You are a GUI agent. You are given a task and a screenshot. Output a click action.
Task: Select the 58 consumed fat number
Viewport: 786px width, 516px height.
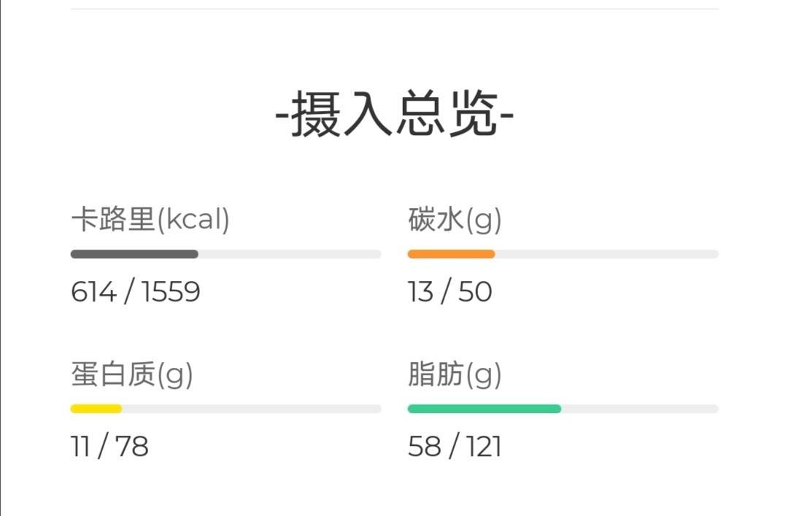pyautogui.click(x=423, y=447)
